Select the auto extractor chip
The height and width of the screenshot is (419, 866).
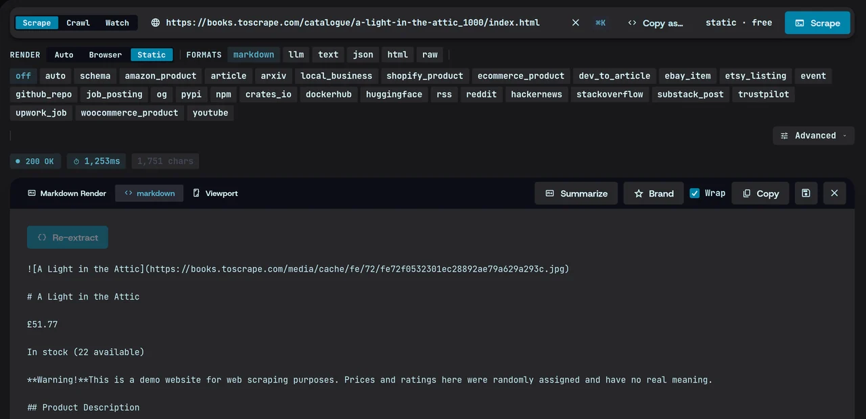pyautogui.click(x=55, y=76)
